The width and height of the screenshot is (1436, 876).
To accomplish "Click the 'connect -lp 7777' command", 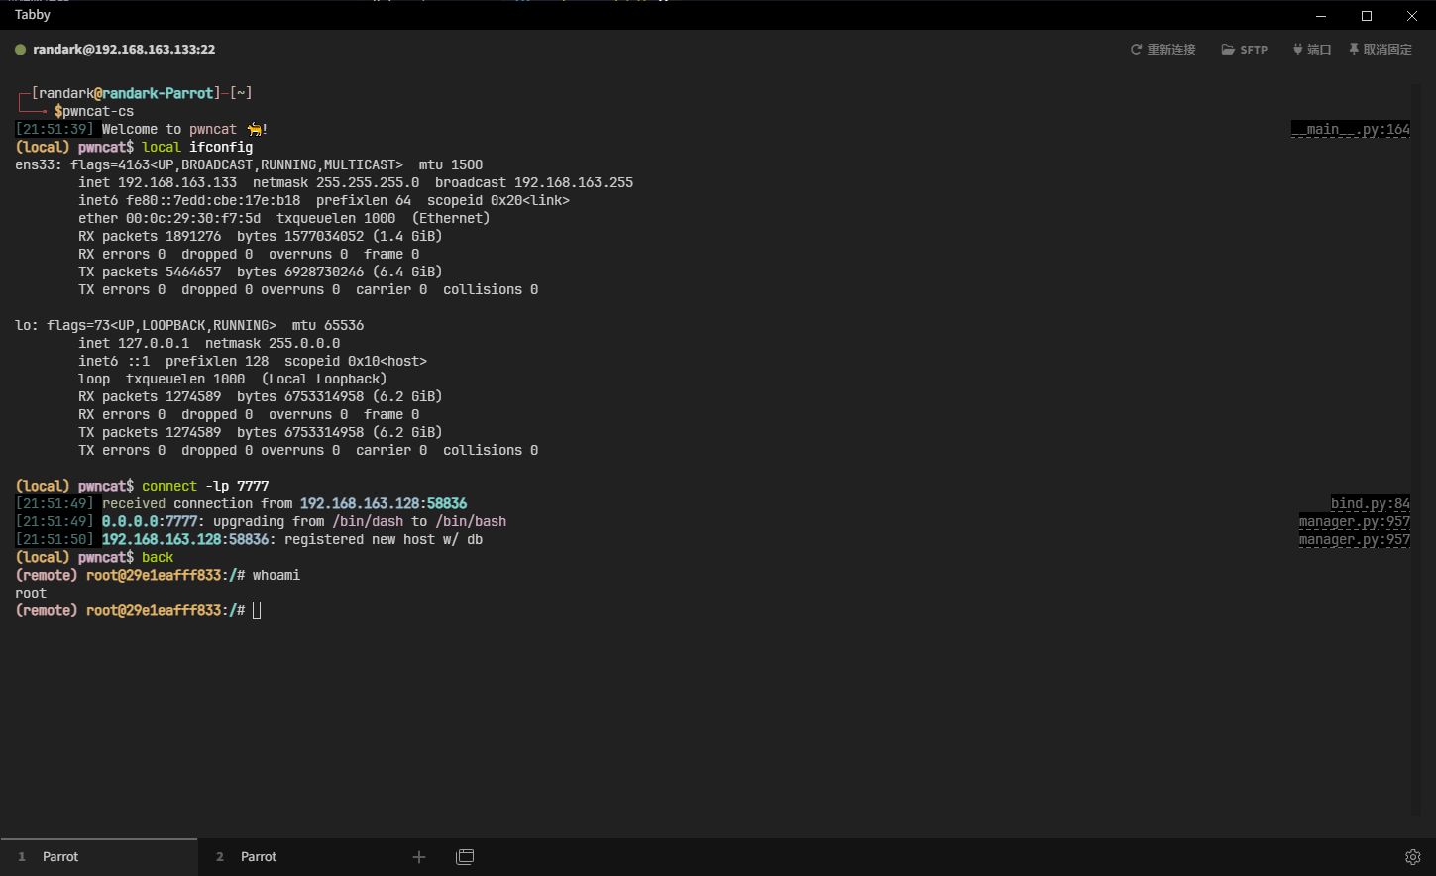I will pos(205,486).
